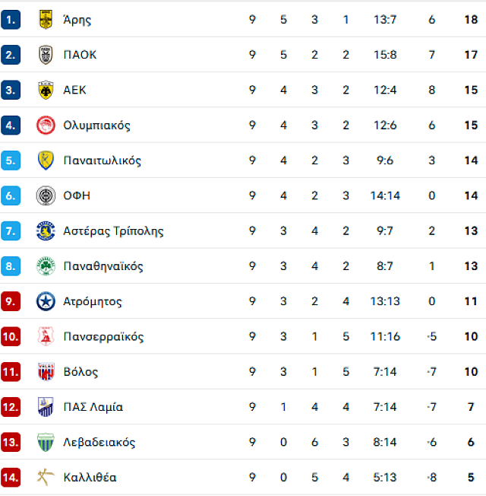Click the Παναθηναϊκός clover logo
The width and height of the screenshot is (486, 496).
46,266
